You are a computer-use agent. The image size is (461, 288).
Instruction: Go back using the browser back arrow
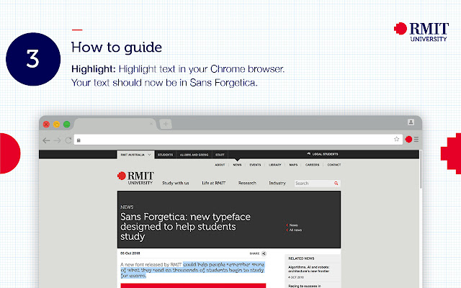pyautogui.click(x=47, y=140)
